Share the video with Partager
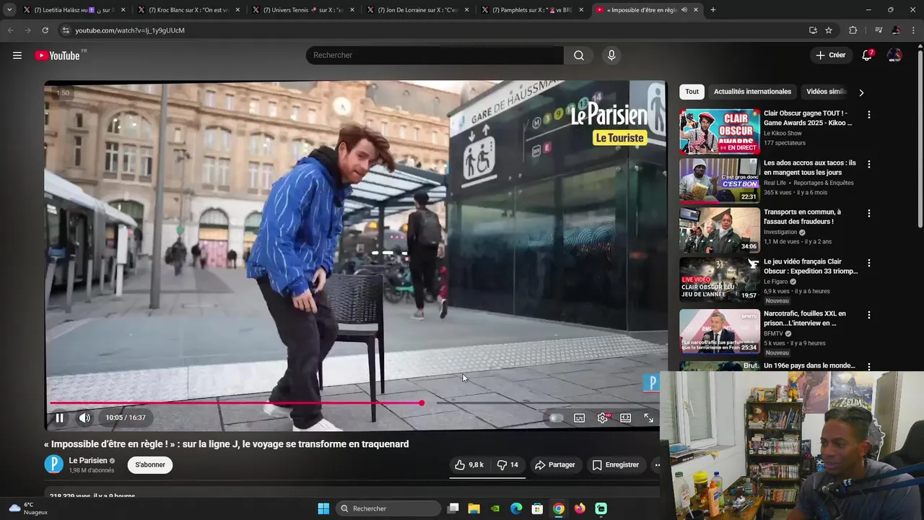Screen dimensions: 924x520 coord(554,465)
